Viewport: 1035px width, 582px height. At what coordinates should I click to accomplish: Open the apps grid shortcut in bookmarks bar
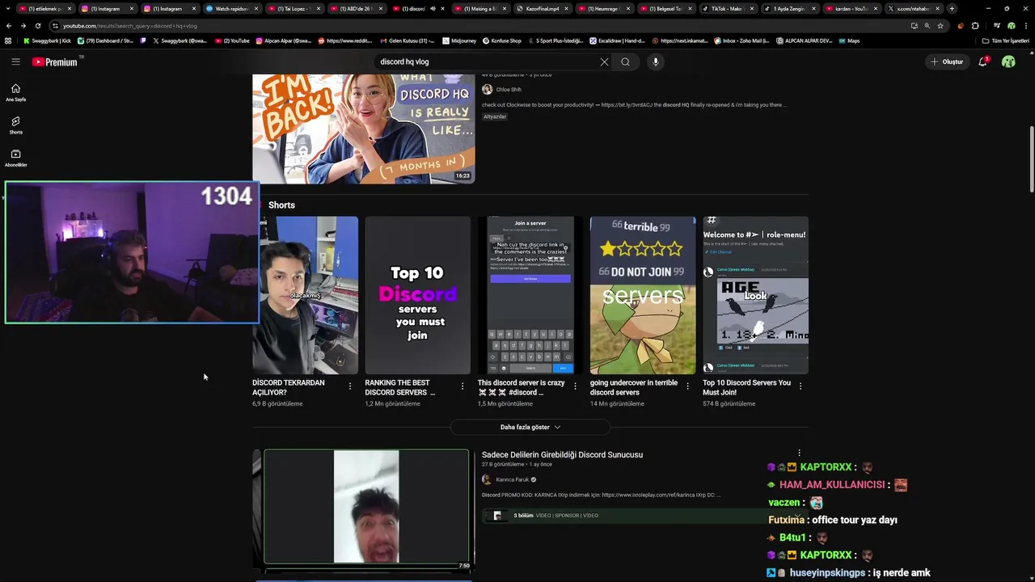pos(8,40)
